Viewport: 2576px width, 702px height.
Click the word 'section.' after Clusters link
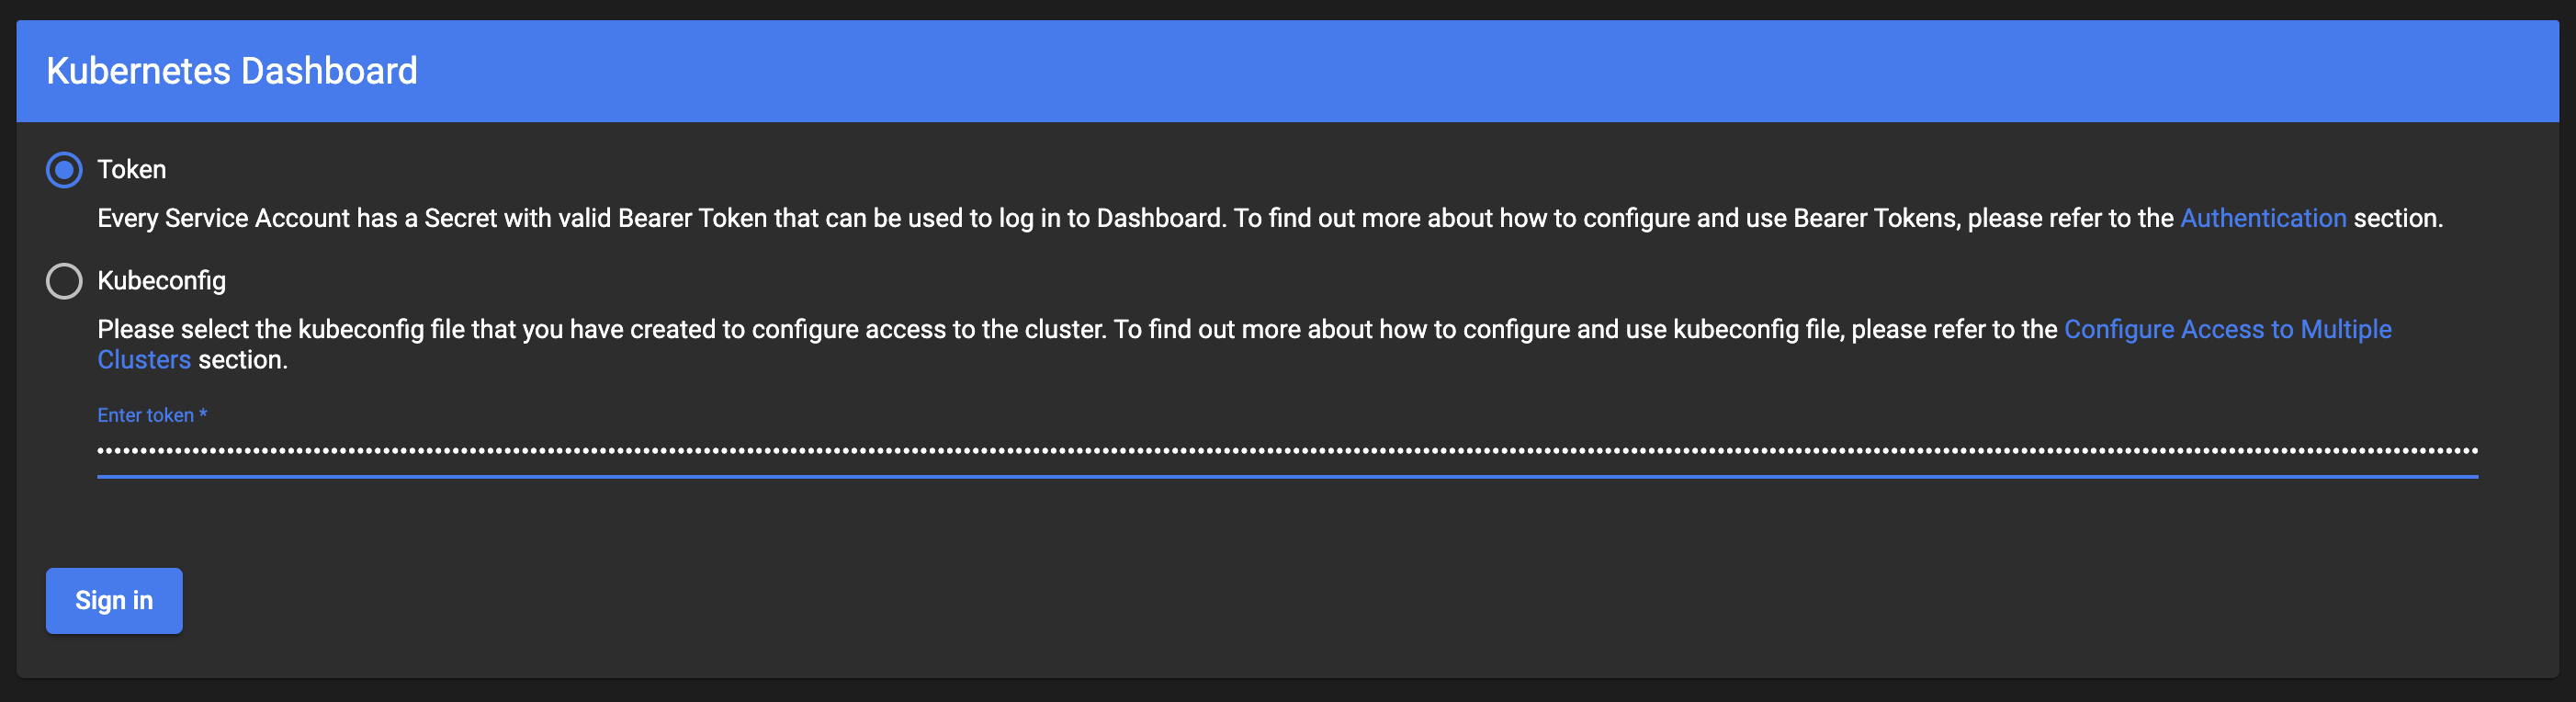[243, 360]
